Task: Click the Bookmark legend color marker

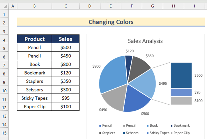Action: tap(172, 126)
